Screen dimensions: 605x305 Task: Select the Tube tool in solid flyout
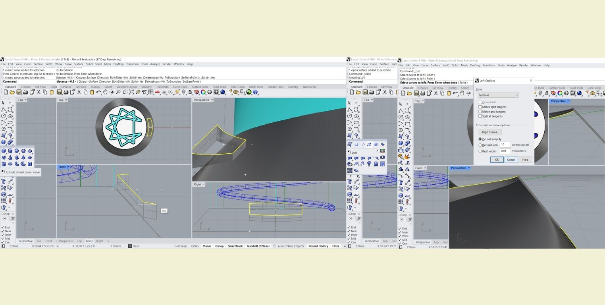click(x=4, y=164)
